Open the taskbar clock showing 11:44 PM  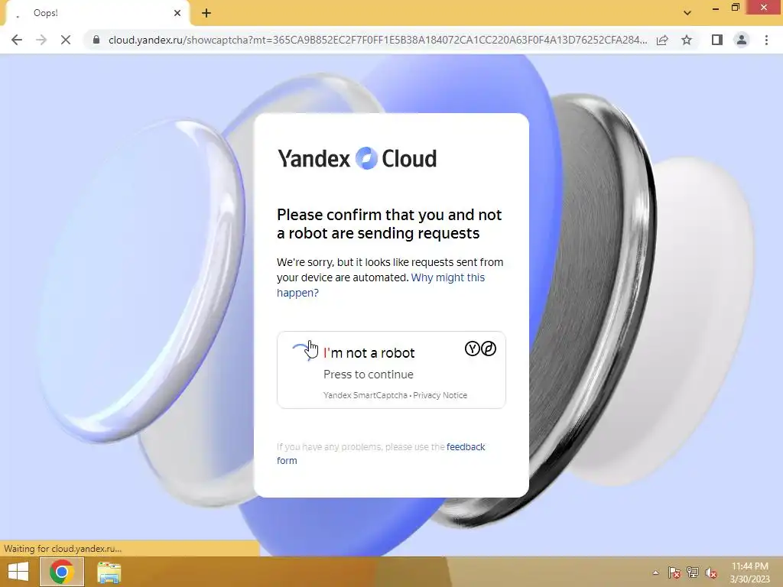749,572
